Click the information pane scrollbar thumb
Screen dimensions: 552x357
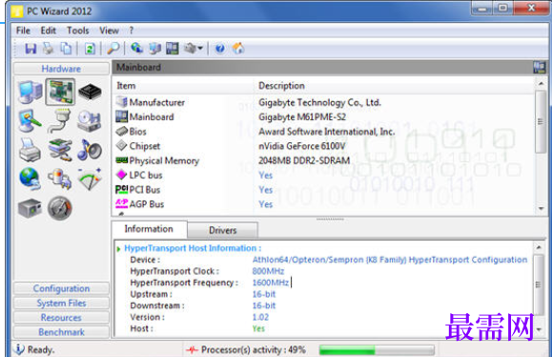(x=539, y=284)
